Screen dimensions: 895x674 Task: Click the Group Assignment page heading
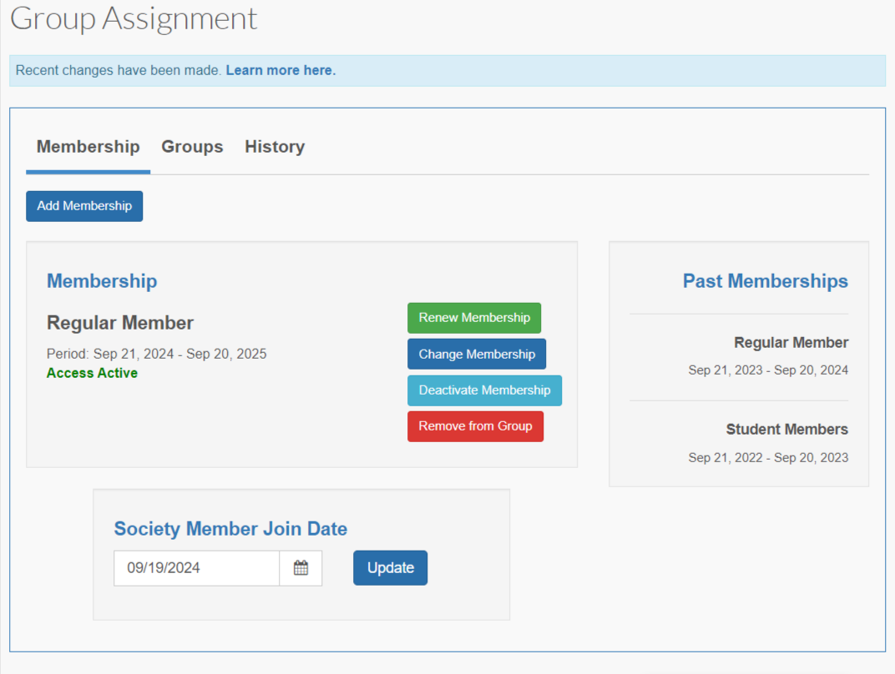point(134,18)
